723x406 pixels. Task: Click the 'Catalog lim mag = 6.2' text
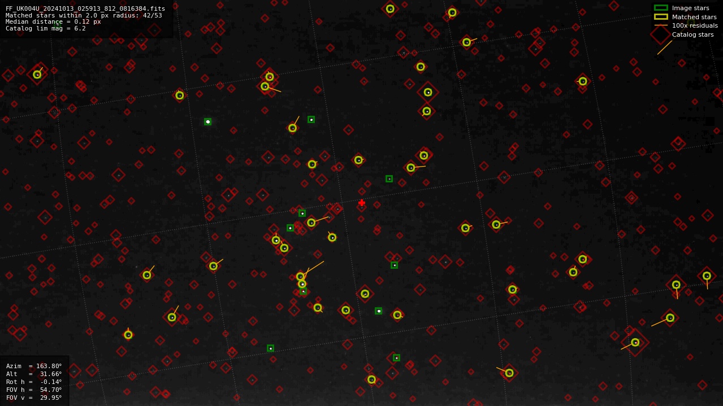click(46, 28)
